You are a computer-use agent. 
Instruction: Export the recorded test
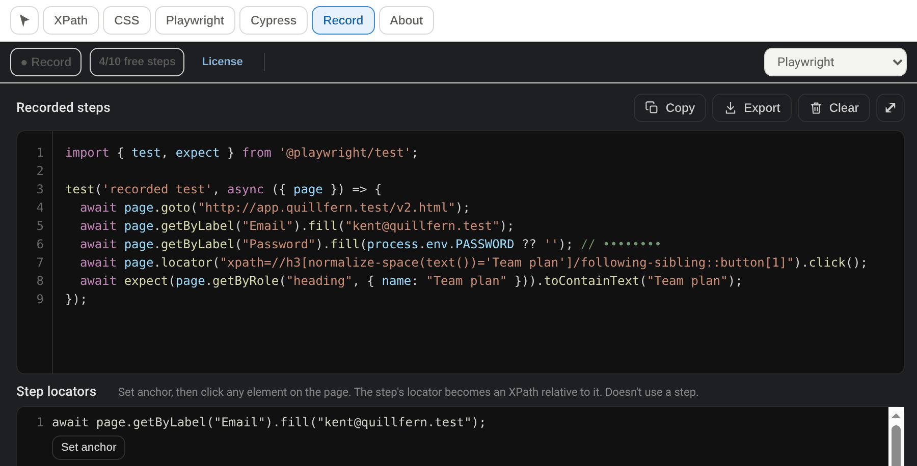point(752,108)
